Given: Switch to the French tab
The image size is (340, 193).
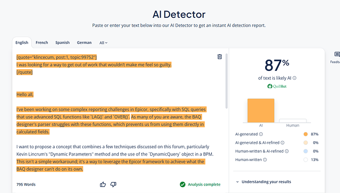Looking at the screenshot, I should (42, 42).
